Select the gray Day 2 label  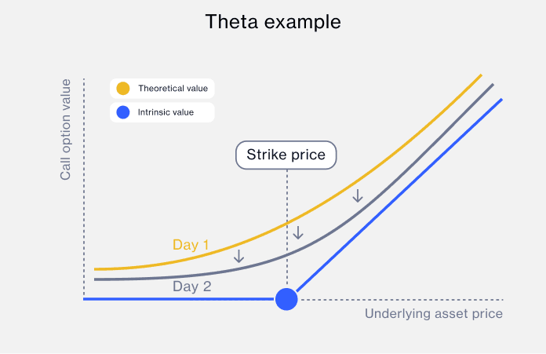pos(192,286)
